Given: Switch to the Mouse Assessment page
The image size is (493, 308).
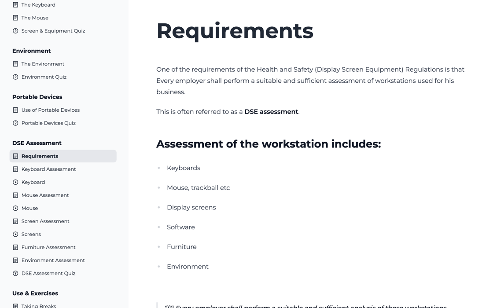Looking at the screenshot, I should pyautogui.click(x=45, y=195).
